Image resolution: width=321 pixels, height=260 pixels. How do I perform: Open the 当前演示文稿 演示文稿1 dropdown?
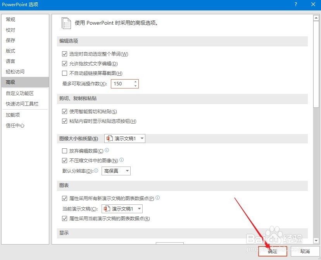[x=122, y=209]
